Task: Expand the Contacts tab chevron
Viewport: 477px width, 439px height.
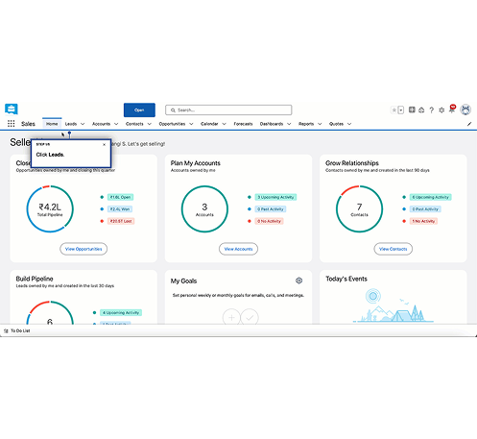Action: coord(149,124)
